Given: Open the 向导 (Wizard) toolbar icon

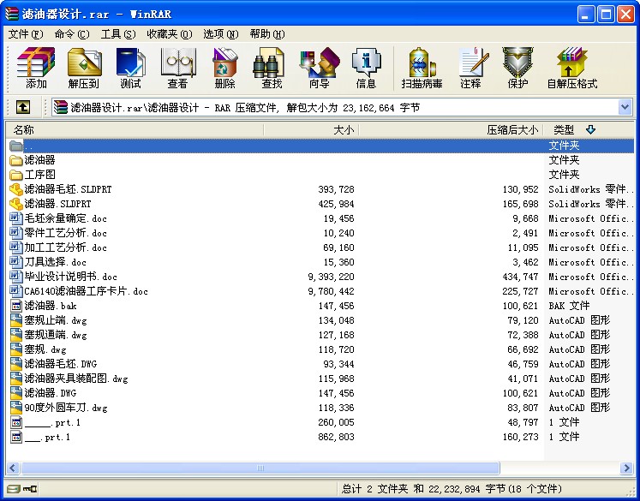Looking at the screenshot, I should (x=320, y=68).
